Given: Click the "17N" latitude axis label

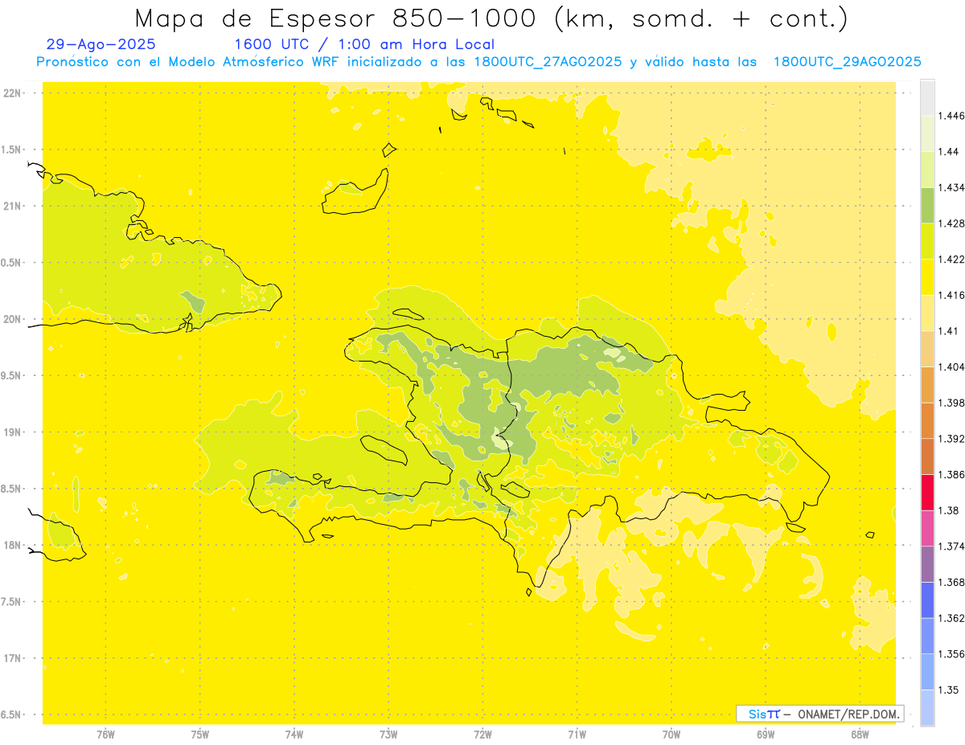Looking at the screenshot, I should pyautogui.click(x=13, y=658).
